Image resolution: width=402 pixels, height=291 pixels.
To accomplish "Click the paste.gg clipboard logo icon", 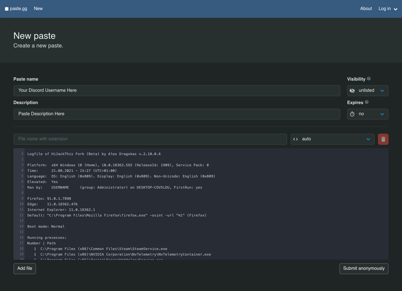I will coord(7,9).
